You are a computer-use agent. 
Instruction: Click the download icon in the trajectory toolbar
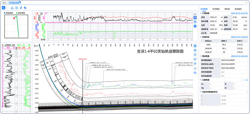195,72
